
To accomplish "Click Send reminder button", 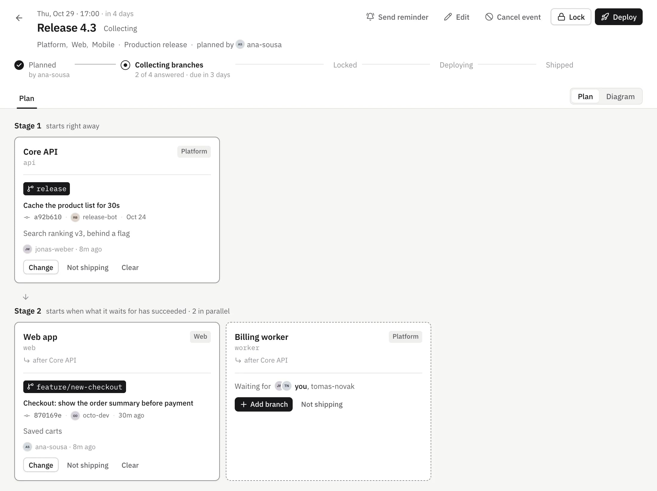I will (397, 17).
